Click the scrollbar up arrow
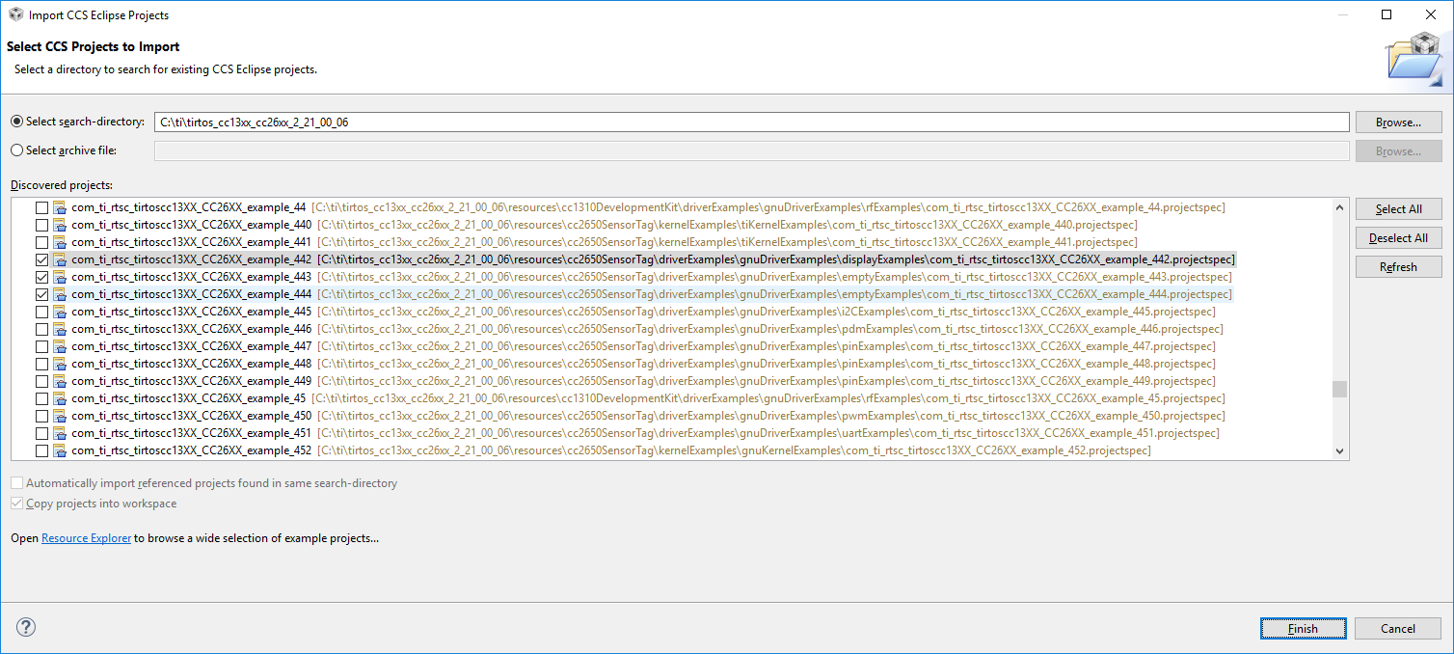 tap(1339, 206)
